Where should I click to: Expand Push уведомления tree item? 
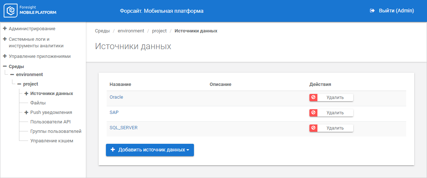[26, 112]
